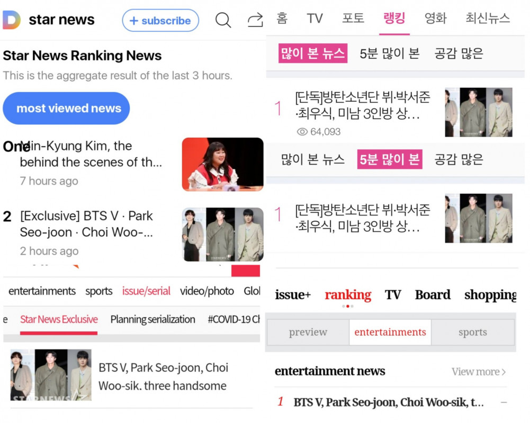Click entertainments category tab
The width and height of the screenshot is (530, 423).
[x=42, y=291]
